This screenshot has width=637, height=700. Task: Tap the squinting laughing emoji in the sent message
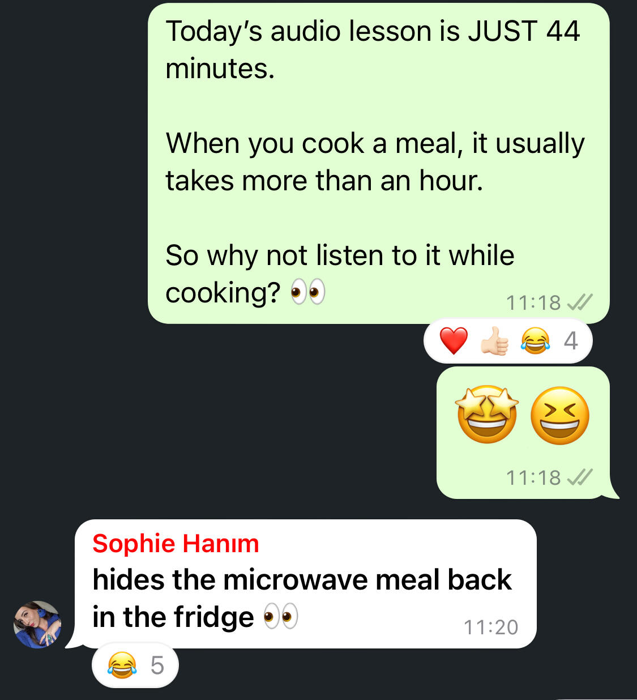tap(560, 416)
